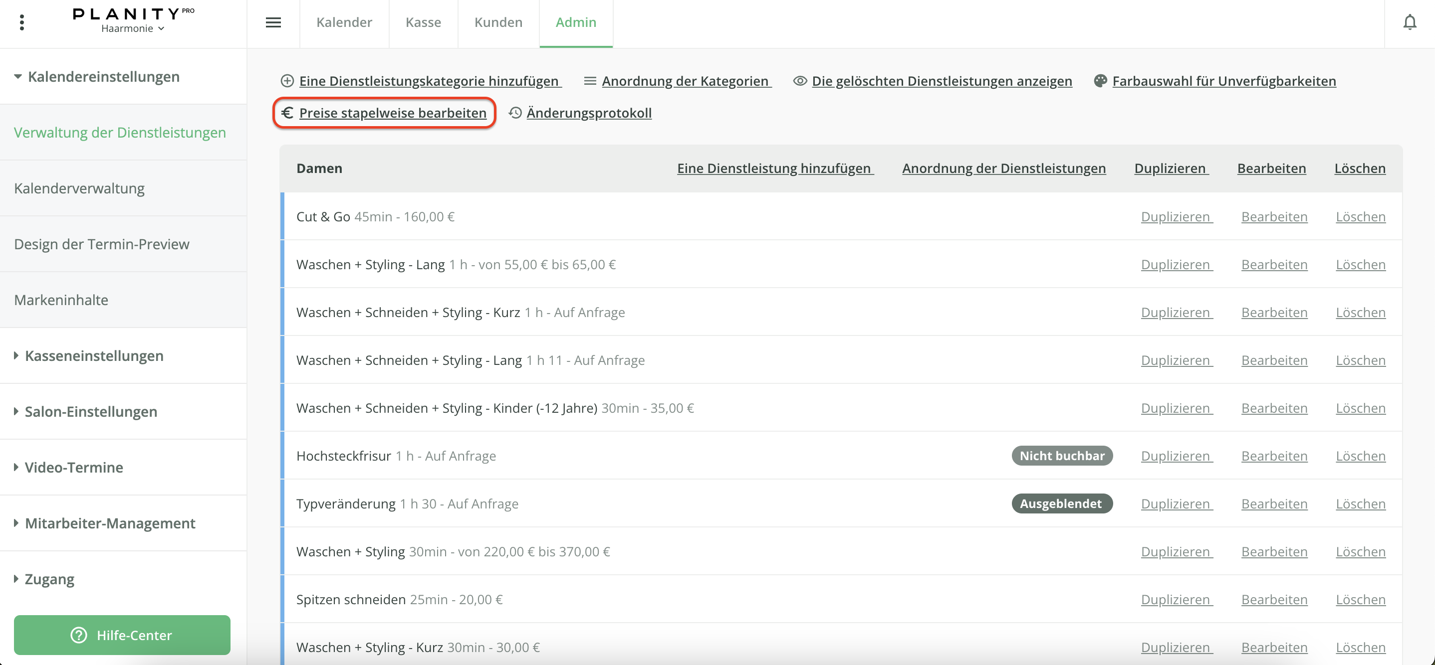The image size is (1435, 665).
Task: Open the Kunden tab
Action: (498, 22)
